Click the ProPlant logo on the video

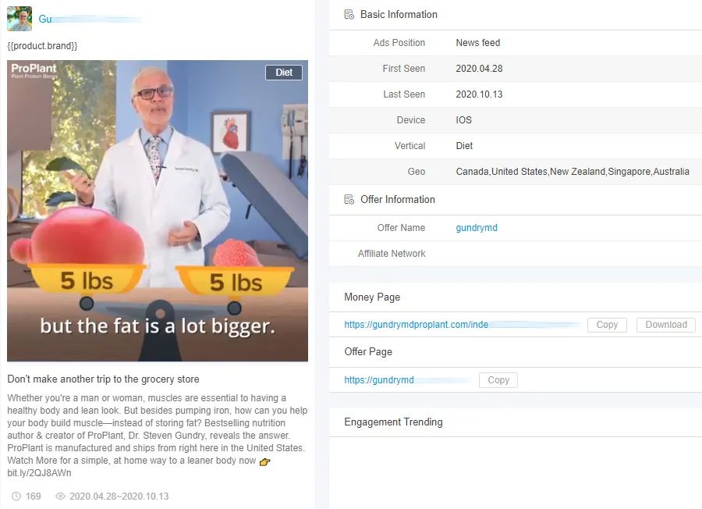click(x=34, y=70)
